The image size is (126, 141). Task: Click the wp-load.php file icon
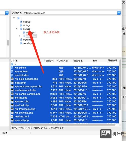[x=12, y=105]
